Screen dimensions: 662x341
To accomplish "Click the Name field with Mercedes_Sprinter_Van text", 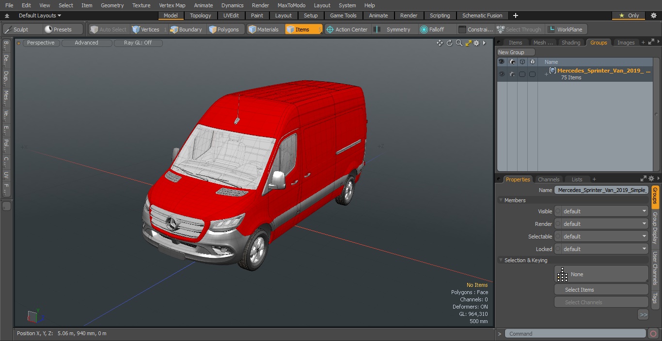I will pos(601,190).
